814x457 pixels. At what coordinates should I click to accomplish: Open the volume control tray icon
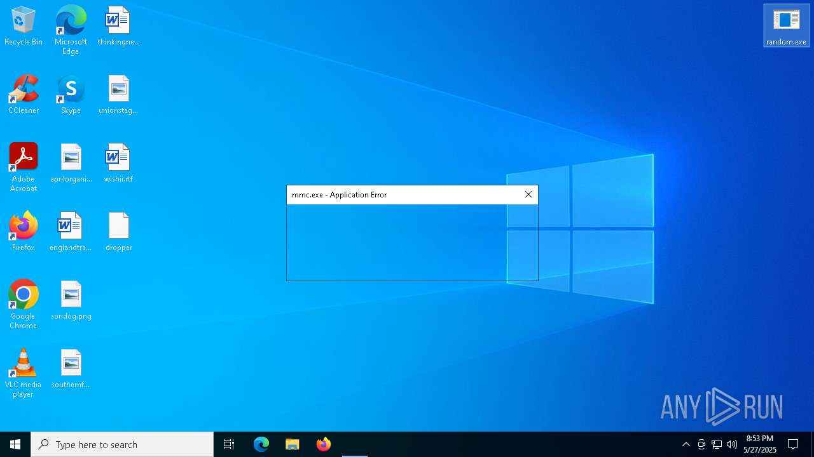732,444
